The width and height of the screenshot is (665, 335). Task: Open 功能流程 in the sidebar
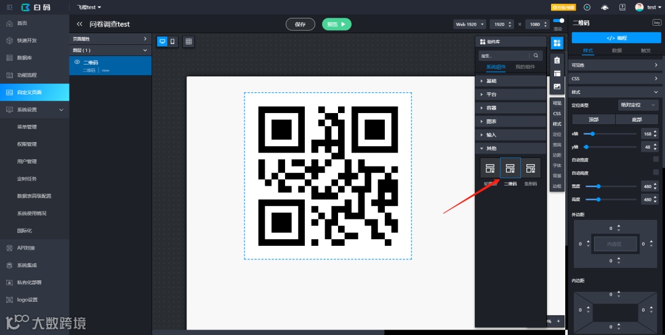click(34, 75)
